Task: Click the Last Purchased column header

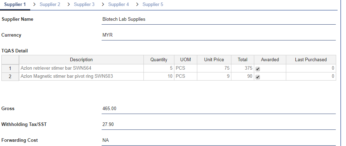Action: (311, 60)
